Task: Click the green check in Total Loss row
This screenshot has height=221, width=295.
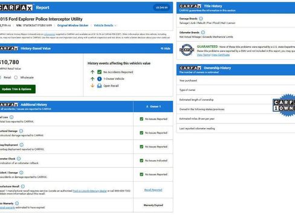Action: (141, 119)
